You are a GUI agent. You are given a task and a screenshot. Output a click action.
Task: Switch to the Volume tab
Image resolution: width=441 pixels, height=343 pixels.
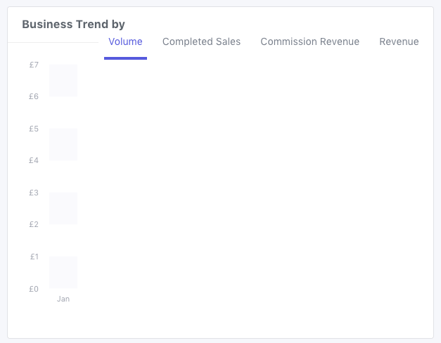(x=125, y=42)
